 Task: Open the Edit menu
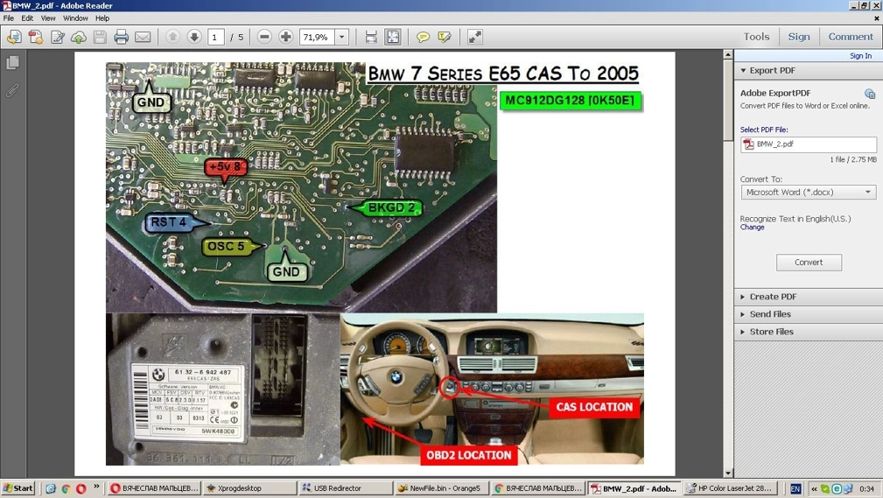click(x=27, y=18)
